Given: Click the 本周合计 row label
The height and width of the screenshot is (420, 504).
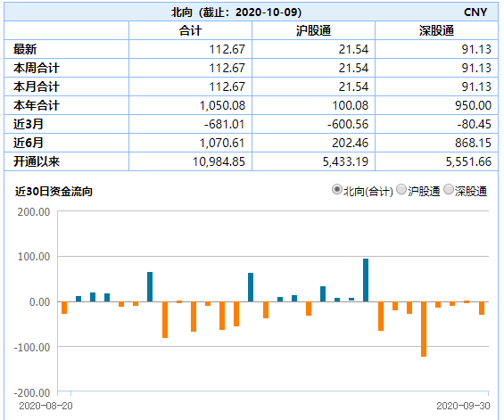Looking at the screenshot, I should [x=37, y=68].
